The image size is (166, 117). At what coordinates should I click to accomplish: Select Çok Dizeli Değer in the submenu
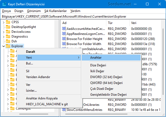coord(111,89)
